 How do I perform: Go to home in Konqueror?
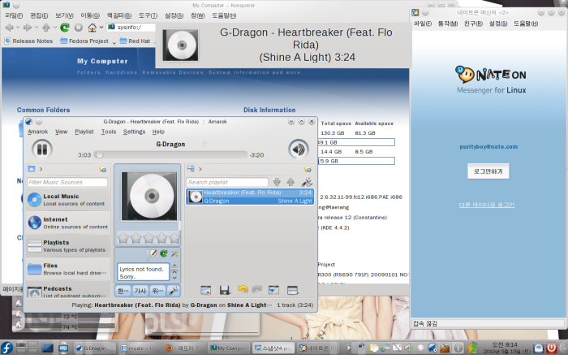tap(93, 27)
